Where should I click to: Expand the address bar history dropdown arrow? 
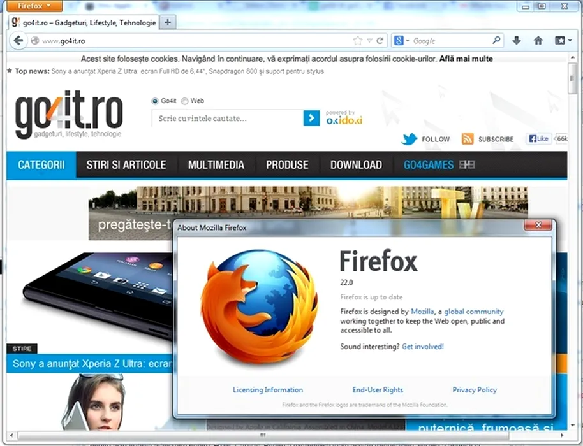click(369, 41)
